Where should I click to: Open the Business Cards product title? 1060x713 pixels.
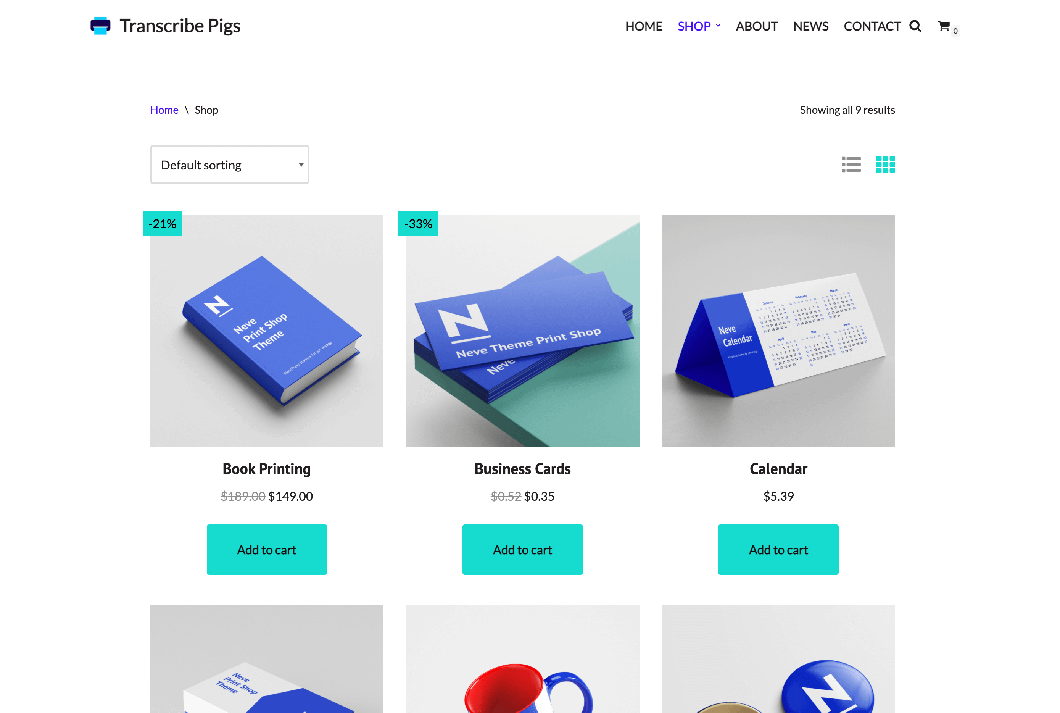pyautogui.click(x=522, y=469)
